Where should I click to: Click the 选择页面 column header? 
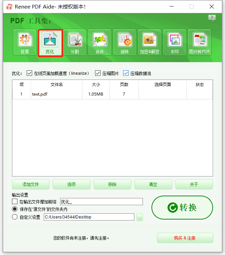click(163, 85)
